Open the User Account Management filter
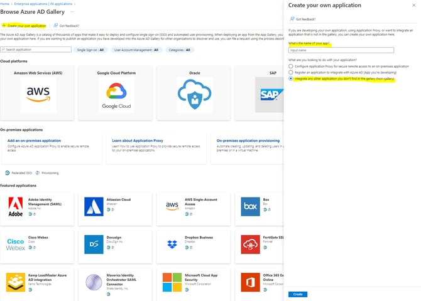 pyautogui.click(x=136, y=50)
